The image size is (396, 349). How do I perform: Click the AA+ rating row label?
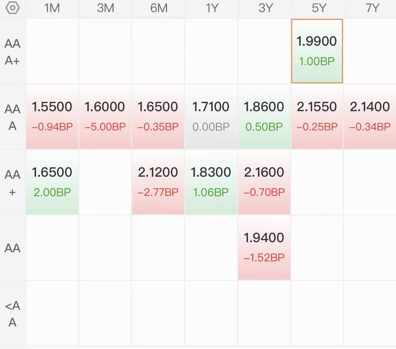(13, 183)
